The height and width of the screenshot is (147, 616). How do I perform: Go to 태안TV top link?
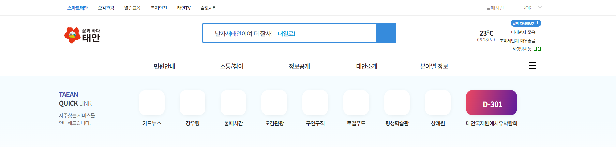[x=184, y=8]
